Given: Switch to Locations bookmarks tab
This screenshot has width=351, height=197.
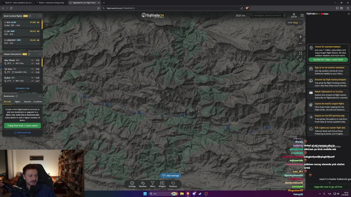Looking at the screenshot, I should pos(38,102).
